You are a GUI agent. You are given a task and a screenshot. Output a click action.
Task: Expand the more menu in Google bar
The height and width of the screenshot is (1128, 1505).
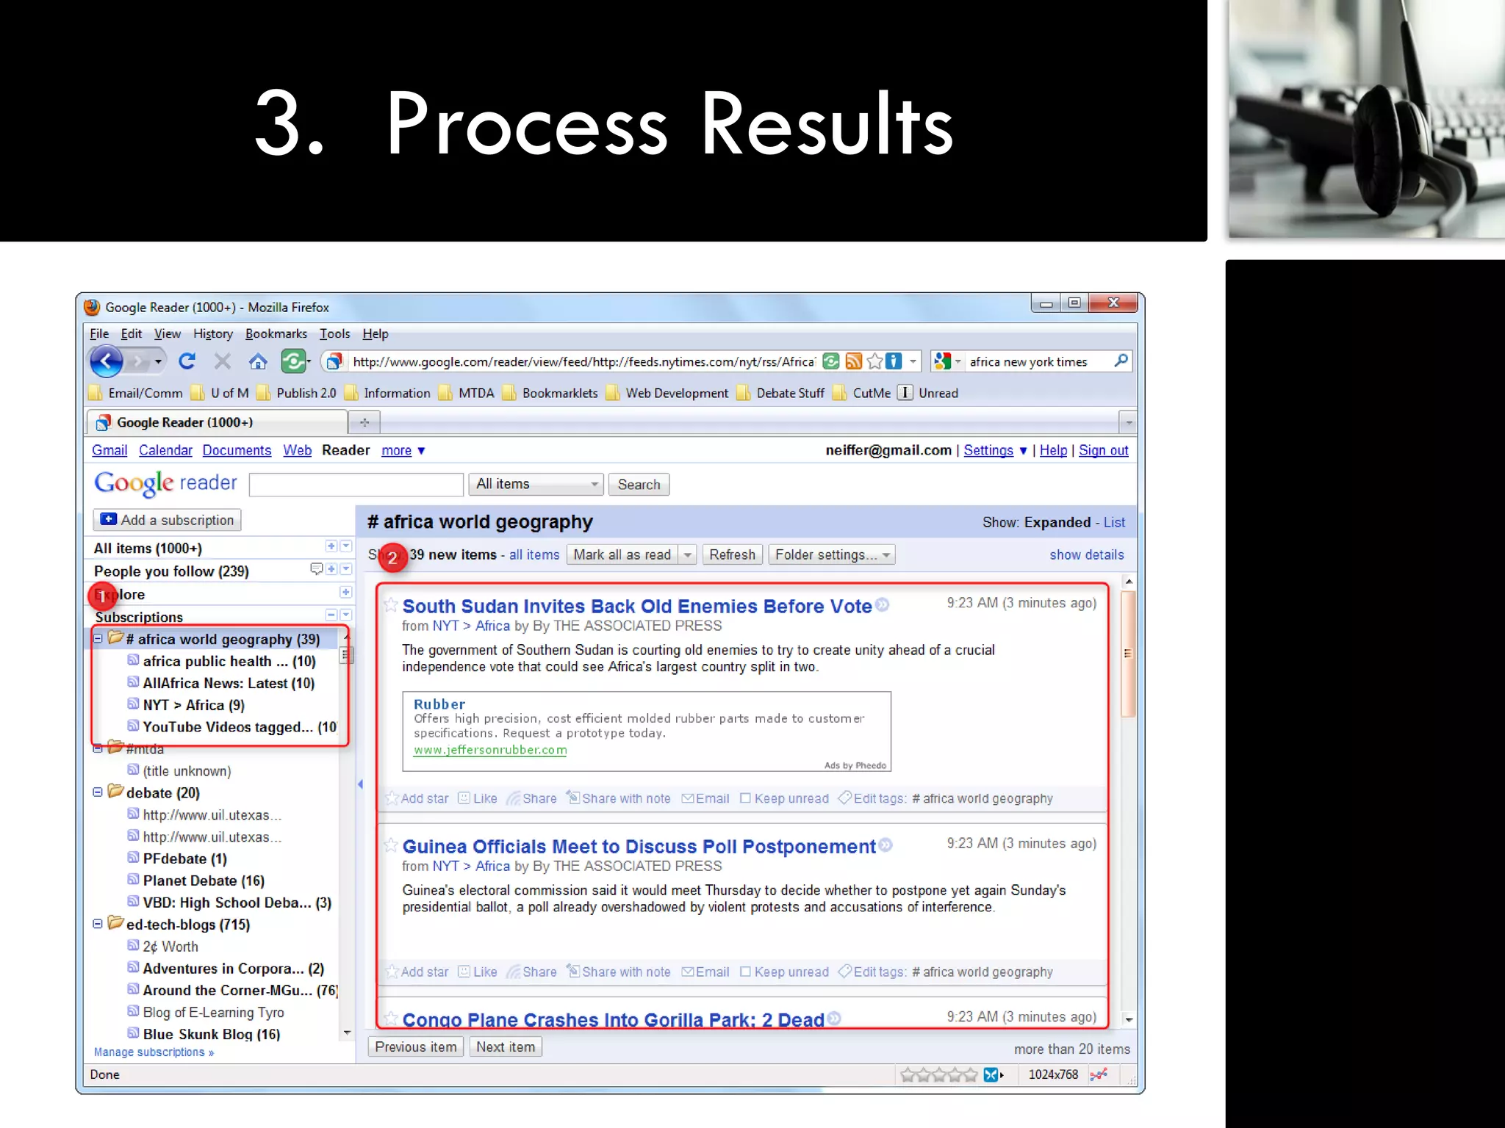(403, 451)
